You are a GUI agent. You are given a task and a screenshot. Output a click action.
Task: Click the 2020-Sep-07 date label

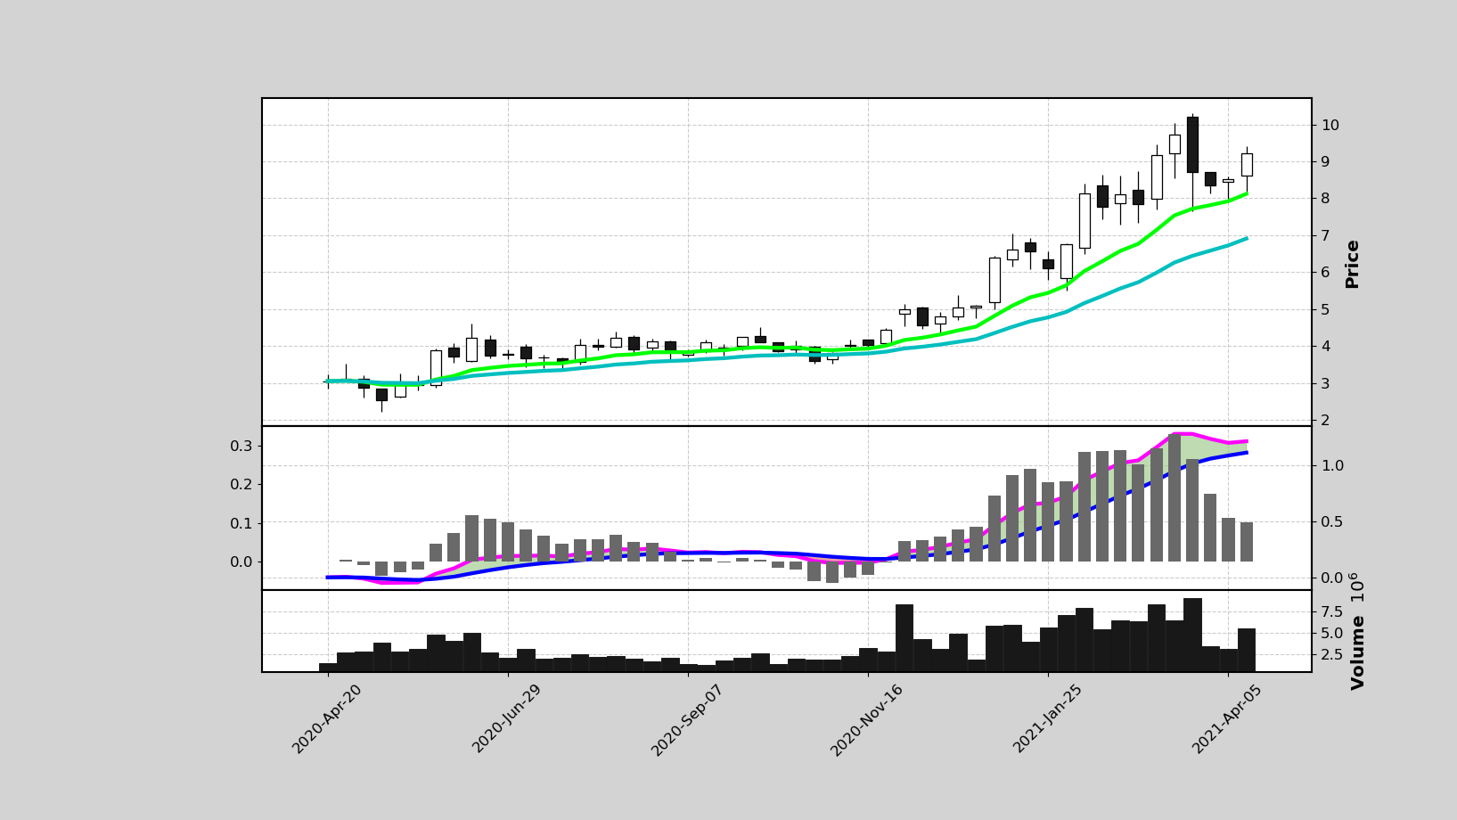coord(687,720)
